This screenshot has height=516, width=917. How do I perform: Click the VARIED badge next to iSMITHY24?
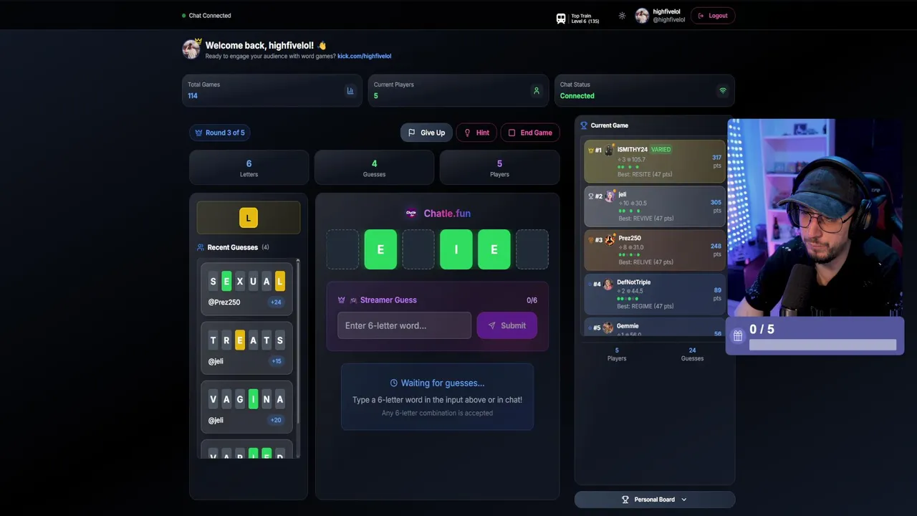click(661, 150)
